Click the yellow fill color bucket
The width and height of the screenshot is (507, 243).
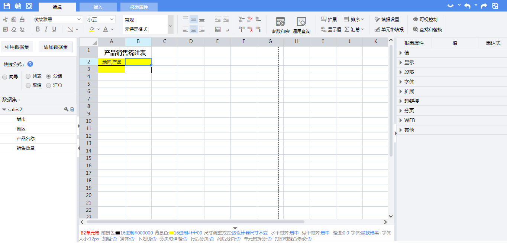point(92,29)
